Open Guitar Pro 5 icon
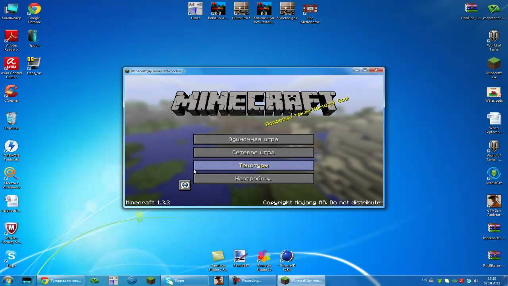508x286 pixels. tap(241, 11)
